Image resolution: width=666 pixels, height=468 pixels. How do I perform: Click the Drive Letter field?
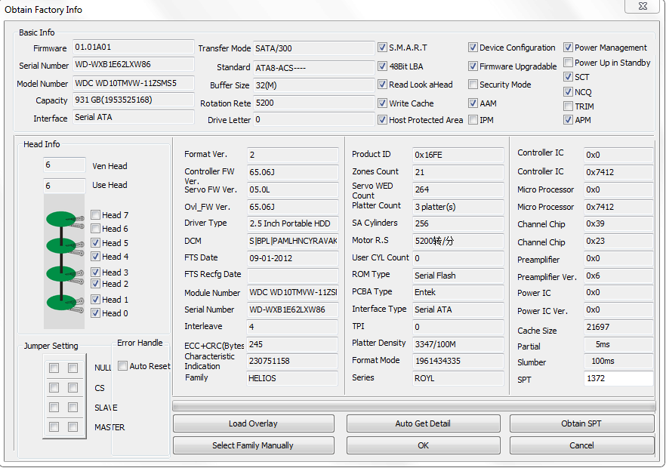[313, 119]
